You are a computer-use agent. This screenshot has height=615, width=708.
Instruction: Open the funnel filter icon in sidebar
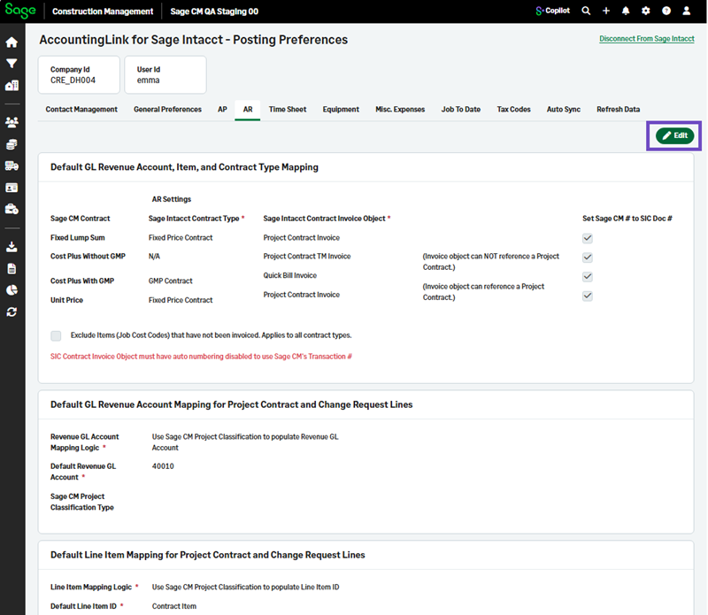[x=12, y=64]
